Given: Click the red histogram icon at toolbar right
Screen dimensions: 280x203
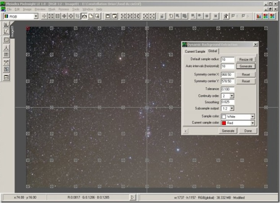Looking at the screenshot, I should [x=259, y=16].
